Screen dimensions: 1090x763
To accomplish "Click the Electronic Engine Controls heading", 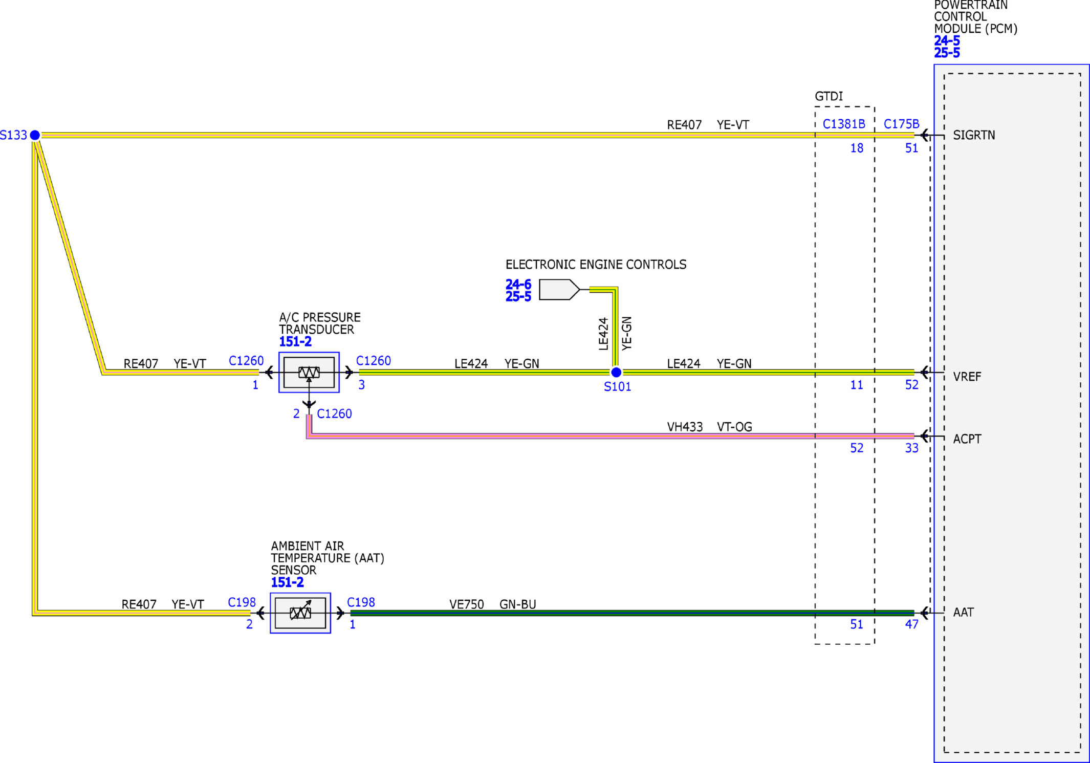I will click(596, 265).
